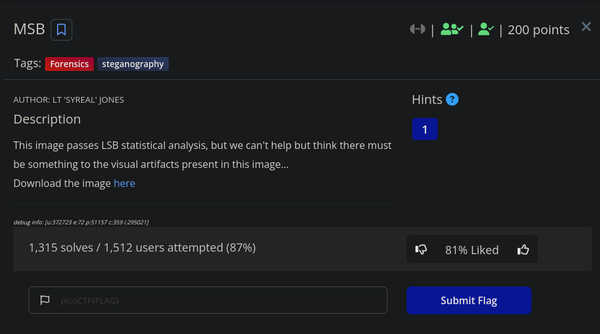The width and height of the screenshot is (600, 334).
Task: Bookmark the MSB challenge
Action: click(x=62, y=29)
